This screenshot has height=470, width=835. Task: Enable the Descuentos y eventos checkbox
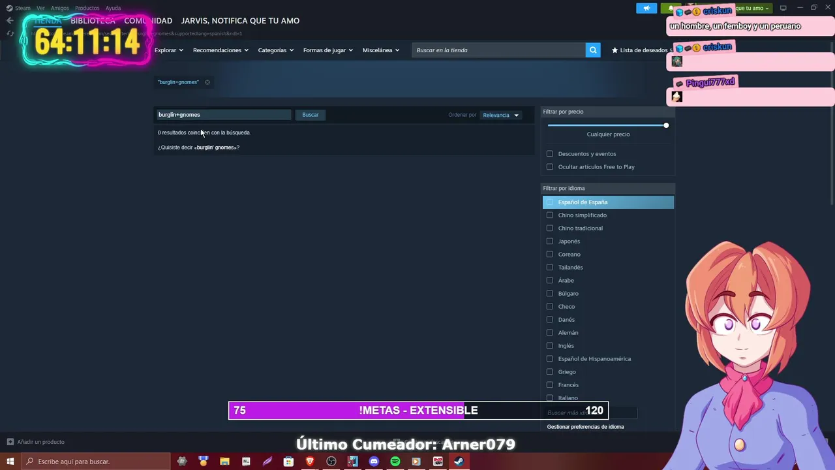(550, 154)
